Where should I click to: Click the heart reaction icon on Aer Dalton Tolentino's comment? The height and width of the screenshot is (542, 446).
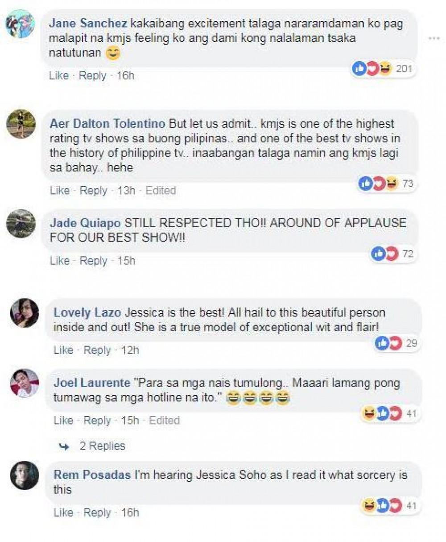(x=379, y=182)
